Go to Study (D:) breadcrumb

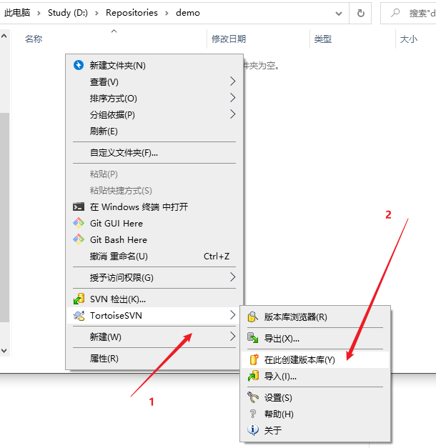[68, 13]
